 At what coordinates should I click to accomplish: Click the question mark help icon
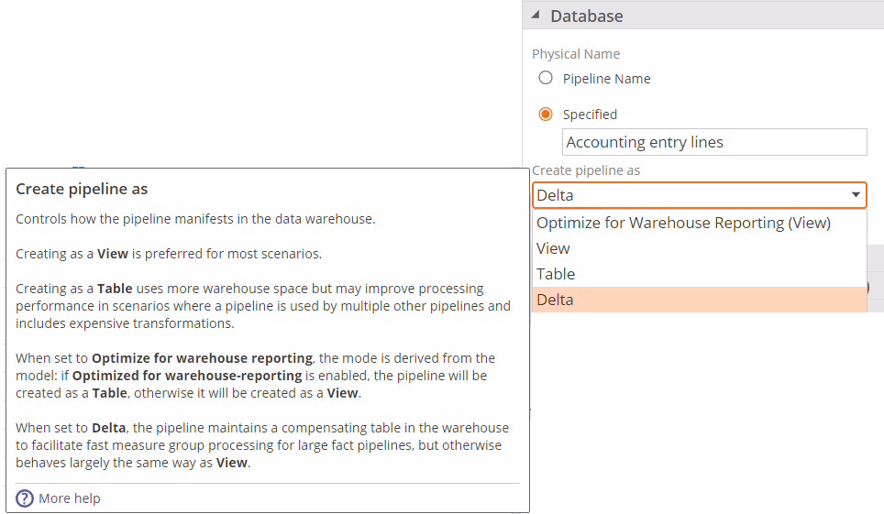[x=25, y=498]
